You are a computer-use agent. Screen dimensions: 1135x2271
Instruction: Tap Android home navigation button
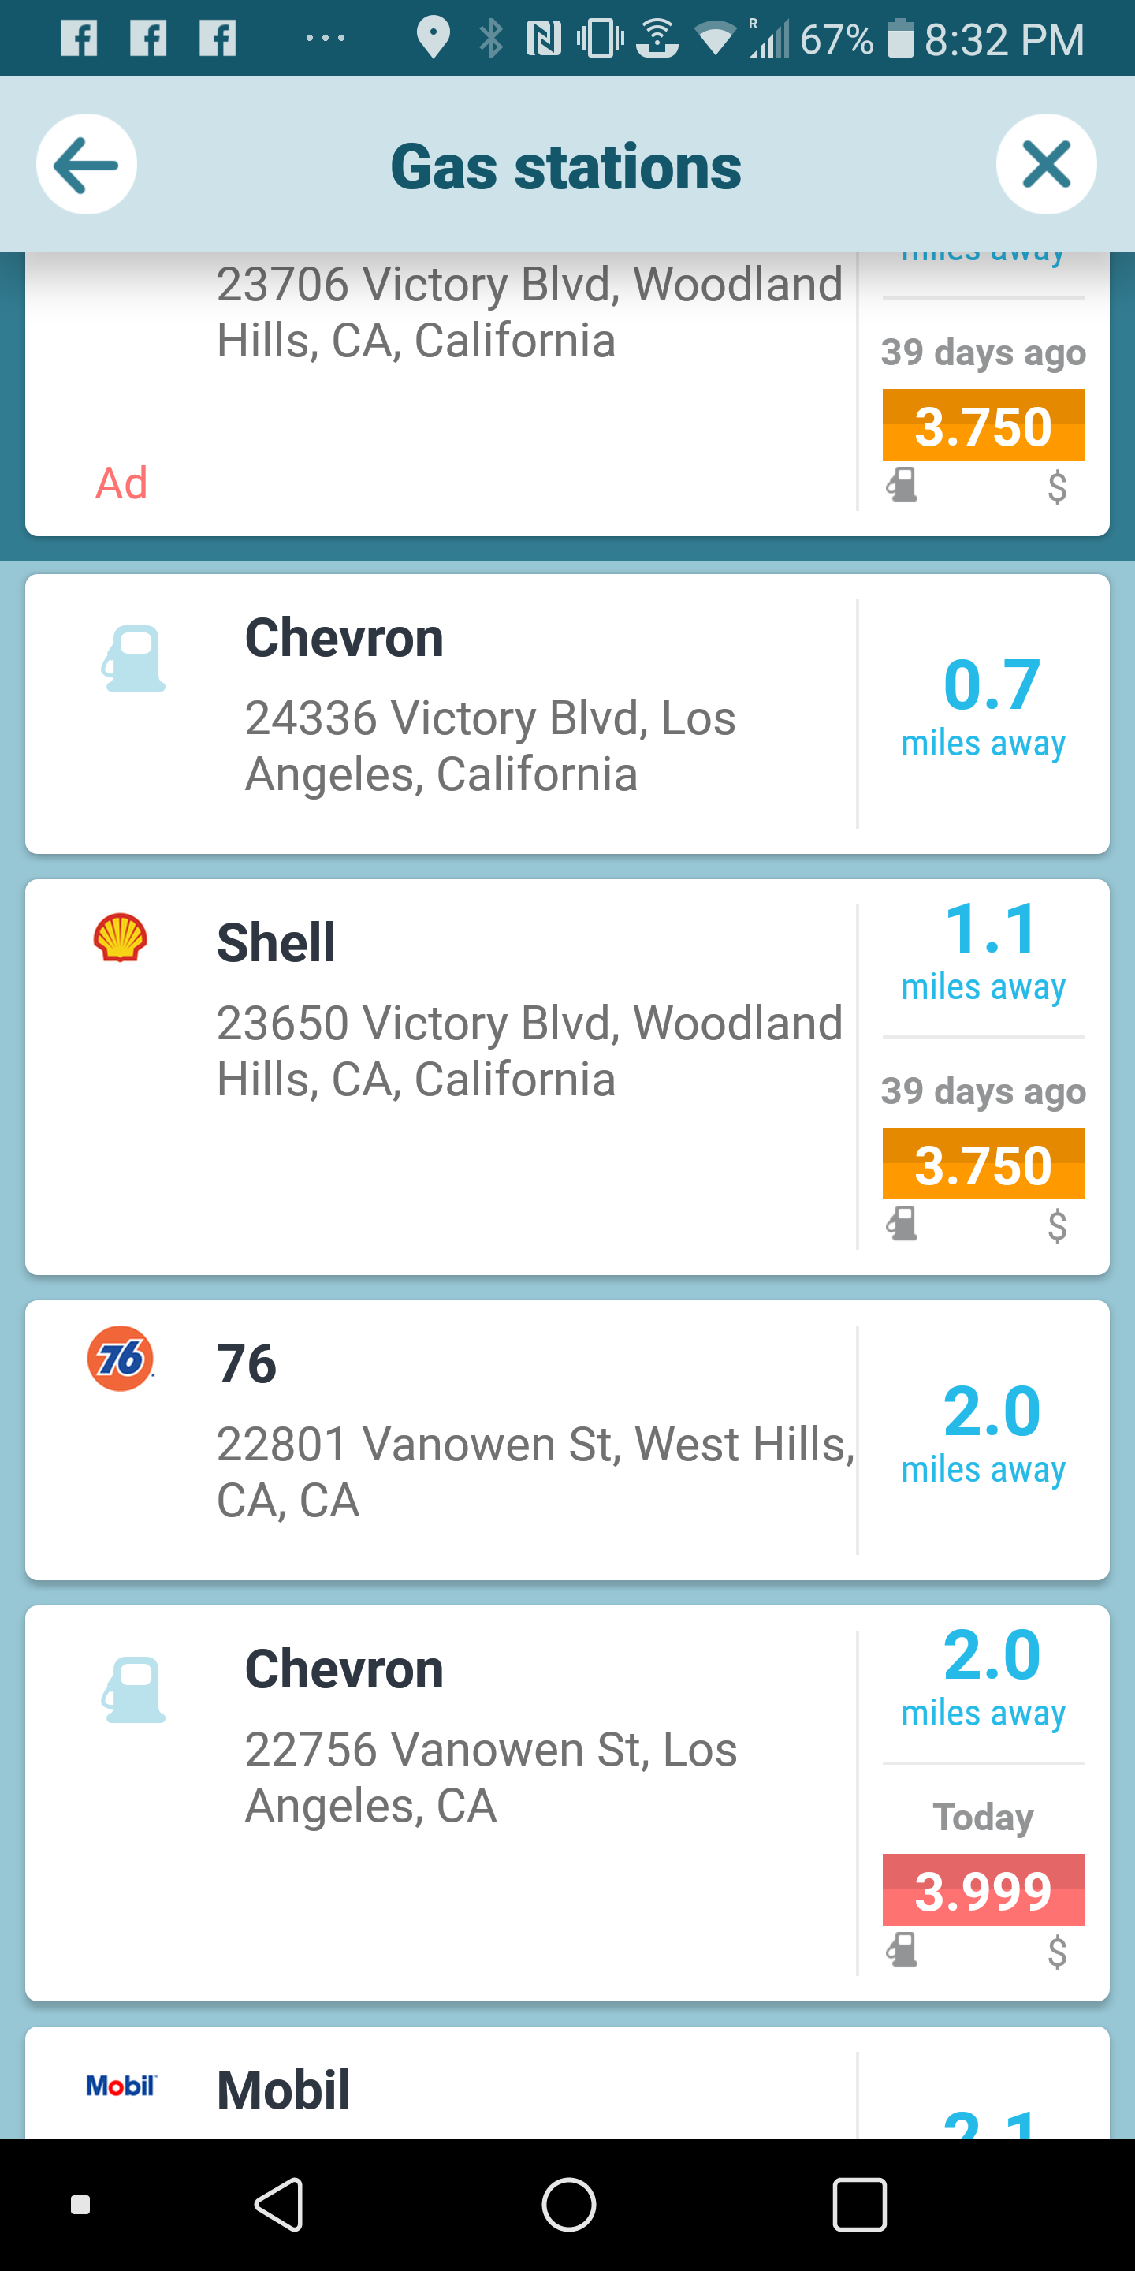click(568, 2204)
